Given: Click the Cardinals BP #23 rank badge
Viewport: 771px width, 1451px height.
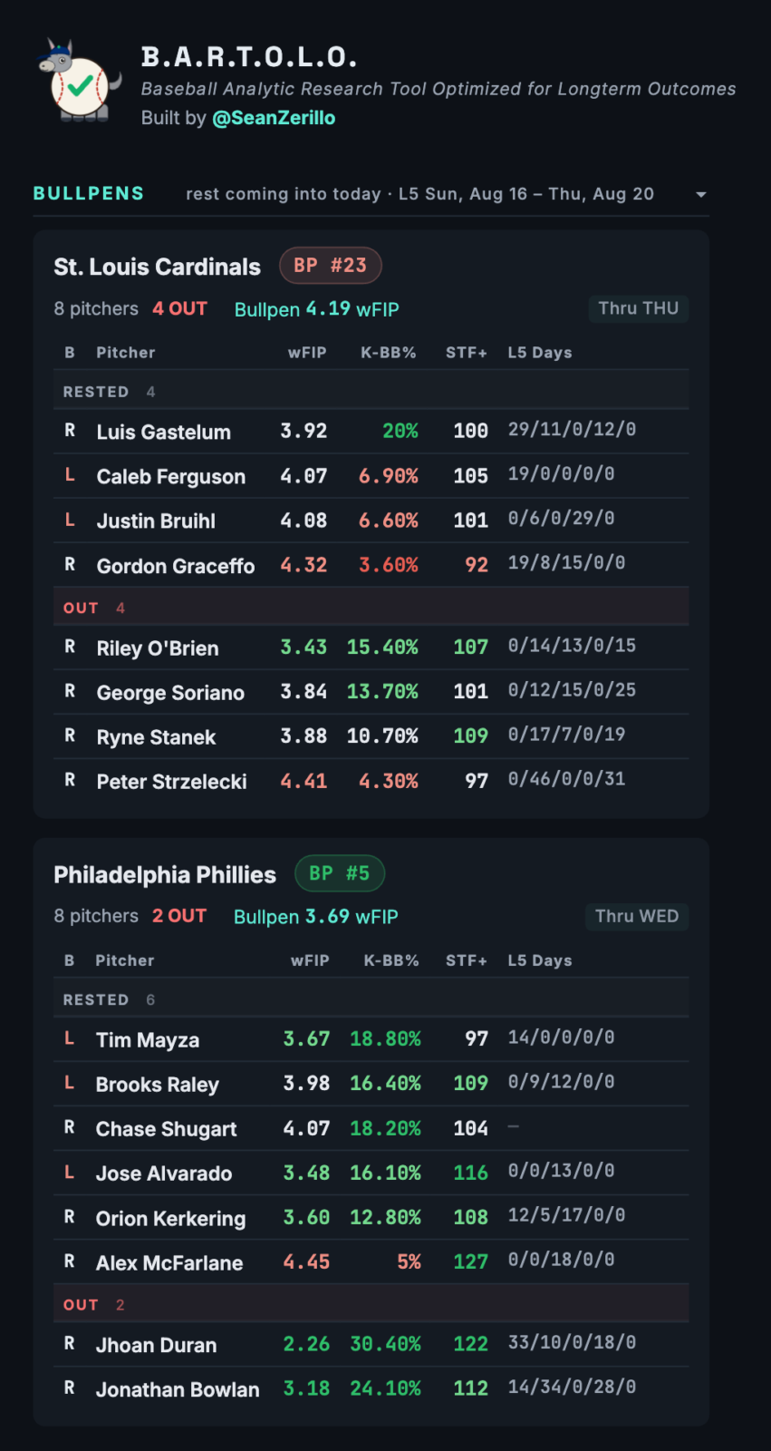Looking at the screenshot, I should (x=331, y=266).
